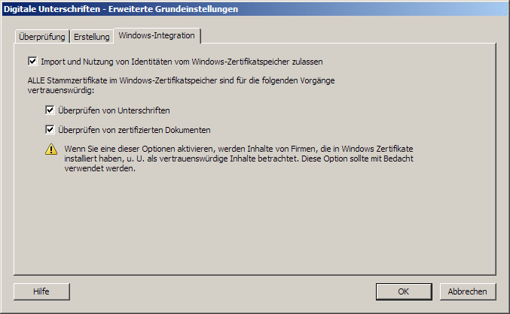
Task: Click the ALLE Stammzertifikate description text
Action: tap(181, 86)
